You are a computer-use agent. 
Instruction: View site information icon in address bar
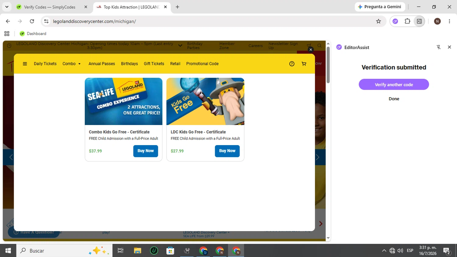point(46,21)
